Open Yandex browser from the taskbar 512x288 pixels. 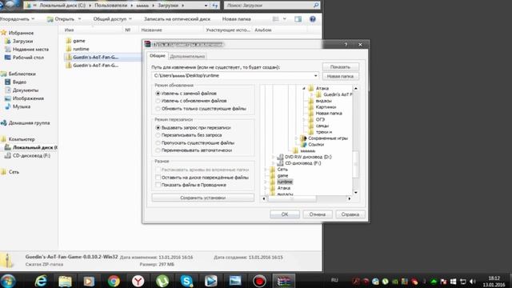click(x=138, y=281)
